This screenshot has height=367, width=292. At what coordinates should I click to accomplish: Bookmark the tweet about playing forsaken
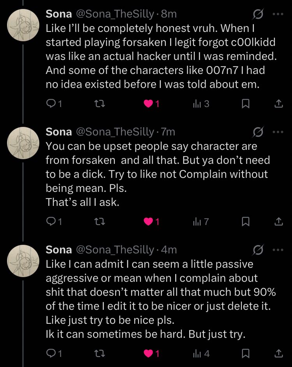click(x=245, y=104)
